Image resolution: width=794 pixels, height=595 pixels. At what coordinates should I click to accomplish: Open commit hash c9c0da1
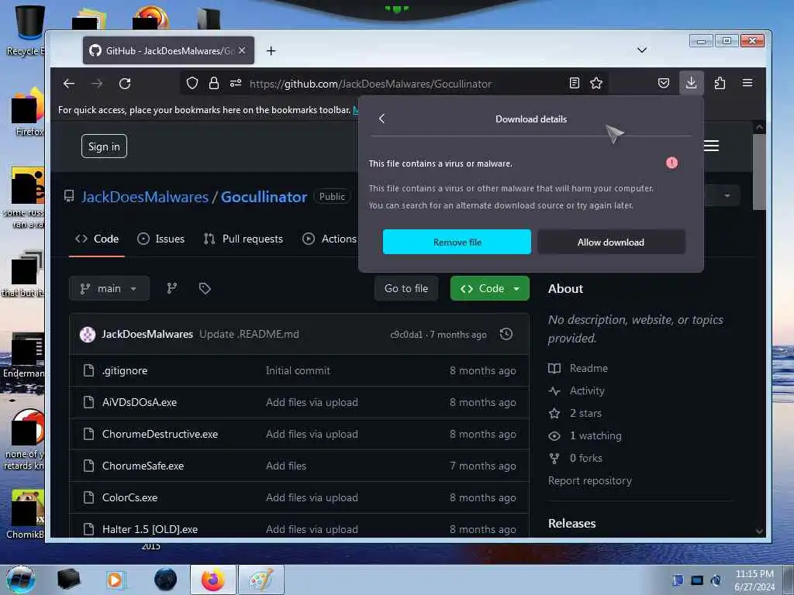tap(406, 335)
